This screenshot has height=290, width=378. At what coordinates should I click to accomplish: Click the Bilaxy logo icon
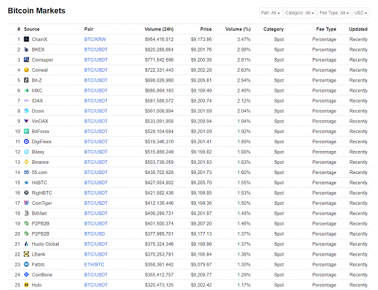pos(26,152)
